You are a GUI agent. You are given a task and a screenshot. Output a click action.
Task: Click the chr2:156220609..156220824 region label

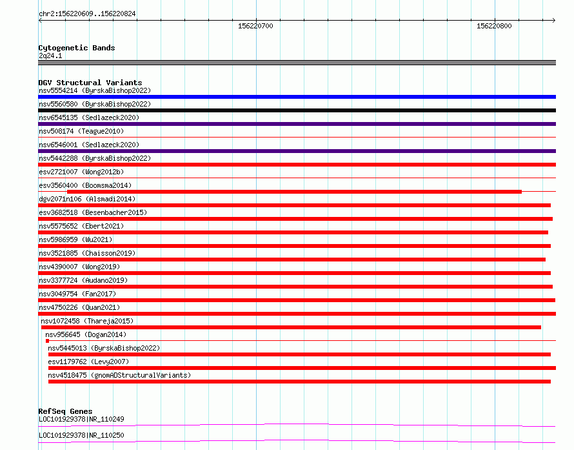(87, 14)
